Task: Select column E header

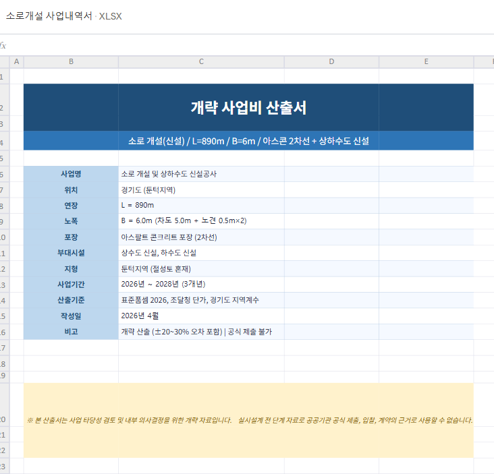Action: click(x=426, y=62)
